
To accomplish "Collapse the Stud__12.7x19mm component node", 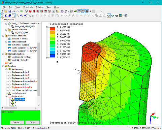I will click(x=6, y=24).
